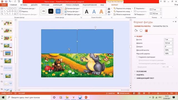Viewport: 178px width, 100px height.
Task: Open the АНИМАЦИЯ ribbon tab
Action: click(x=58, y=5)
